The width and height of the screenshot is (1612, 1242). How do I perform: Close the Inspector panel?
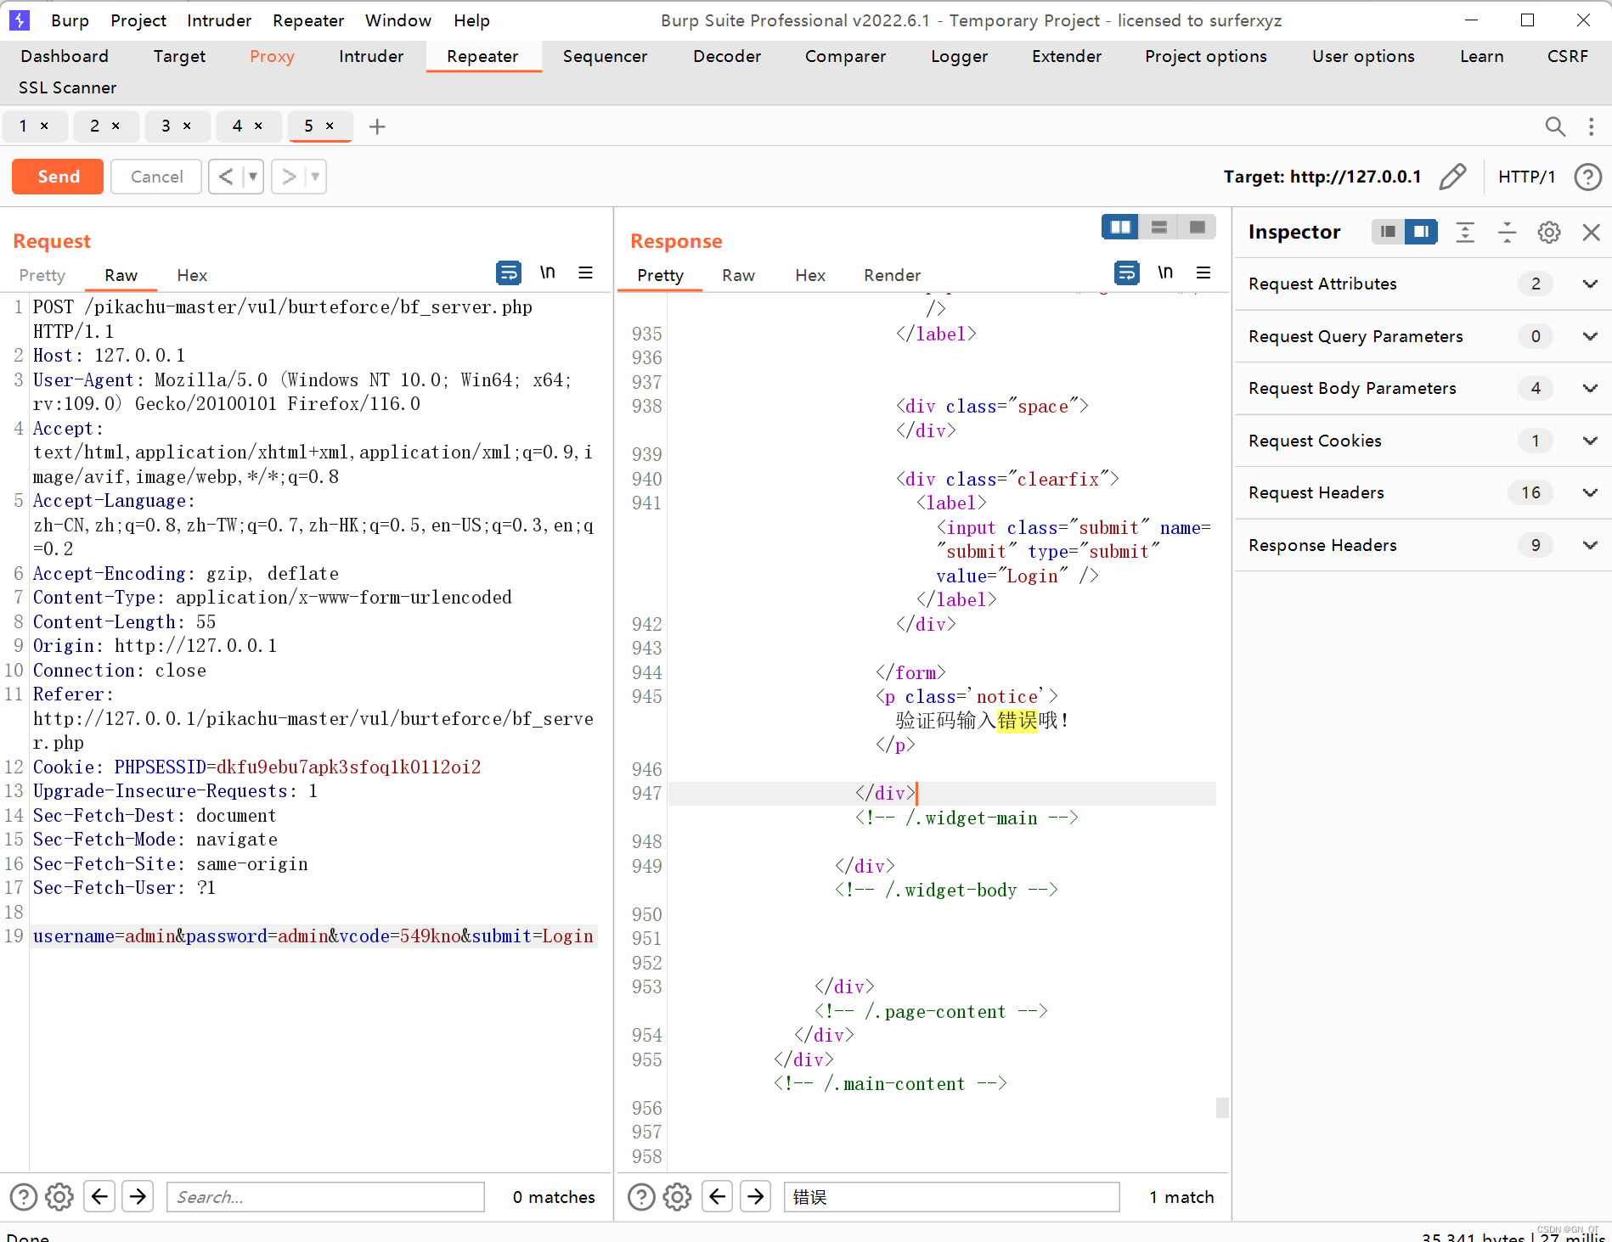click(1592, 232)
